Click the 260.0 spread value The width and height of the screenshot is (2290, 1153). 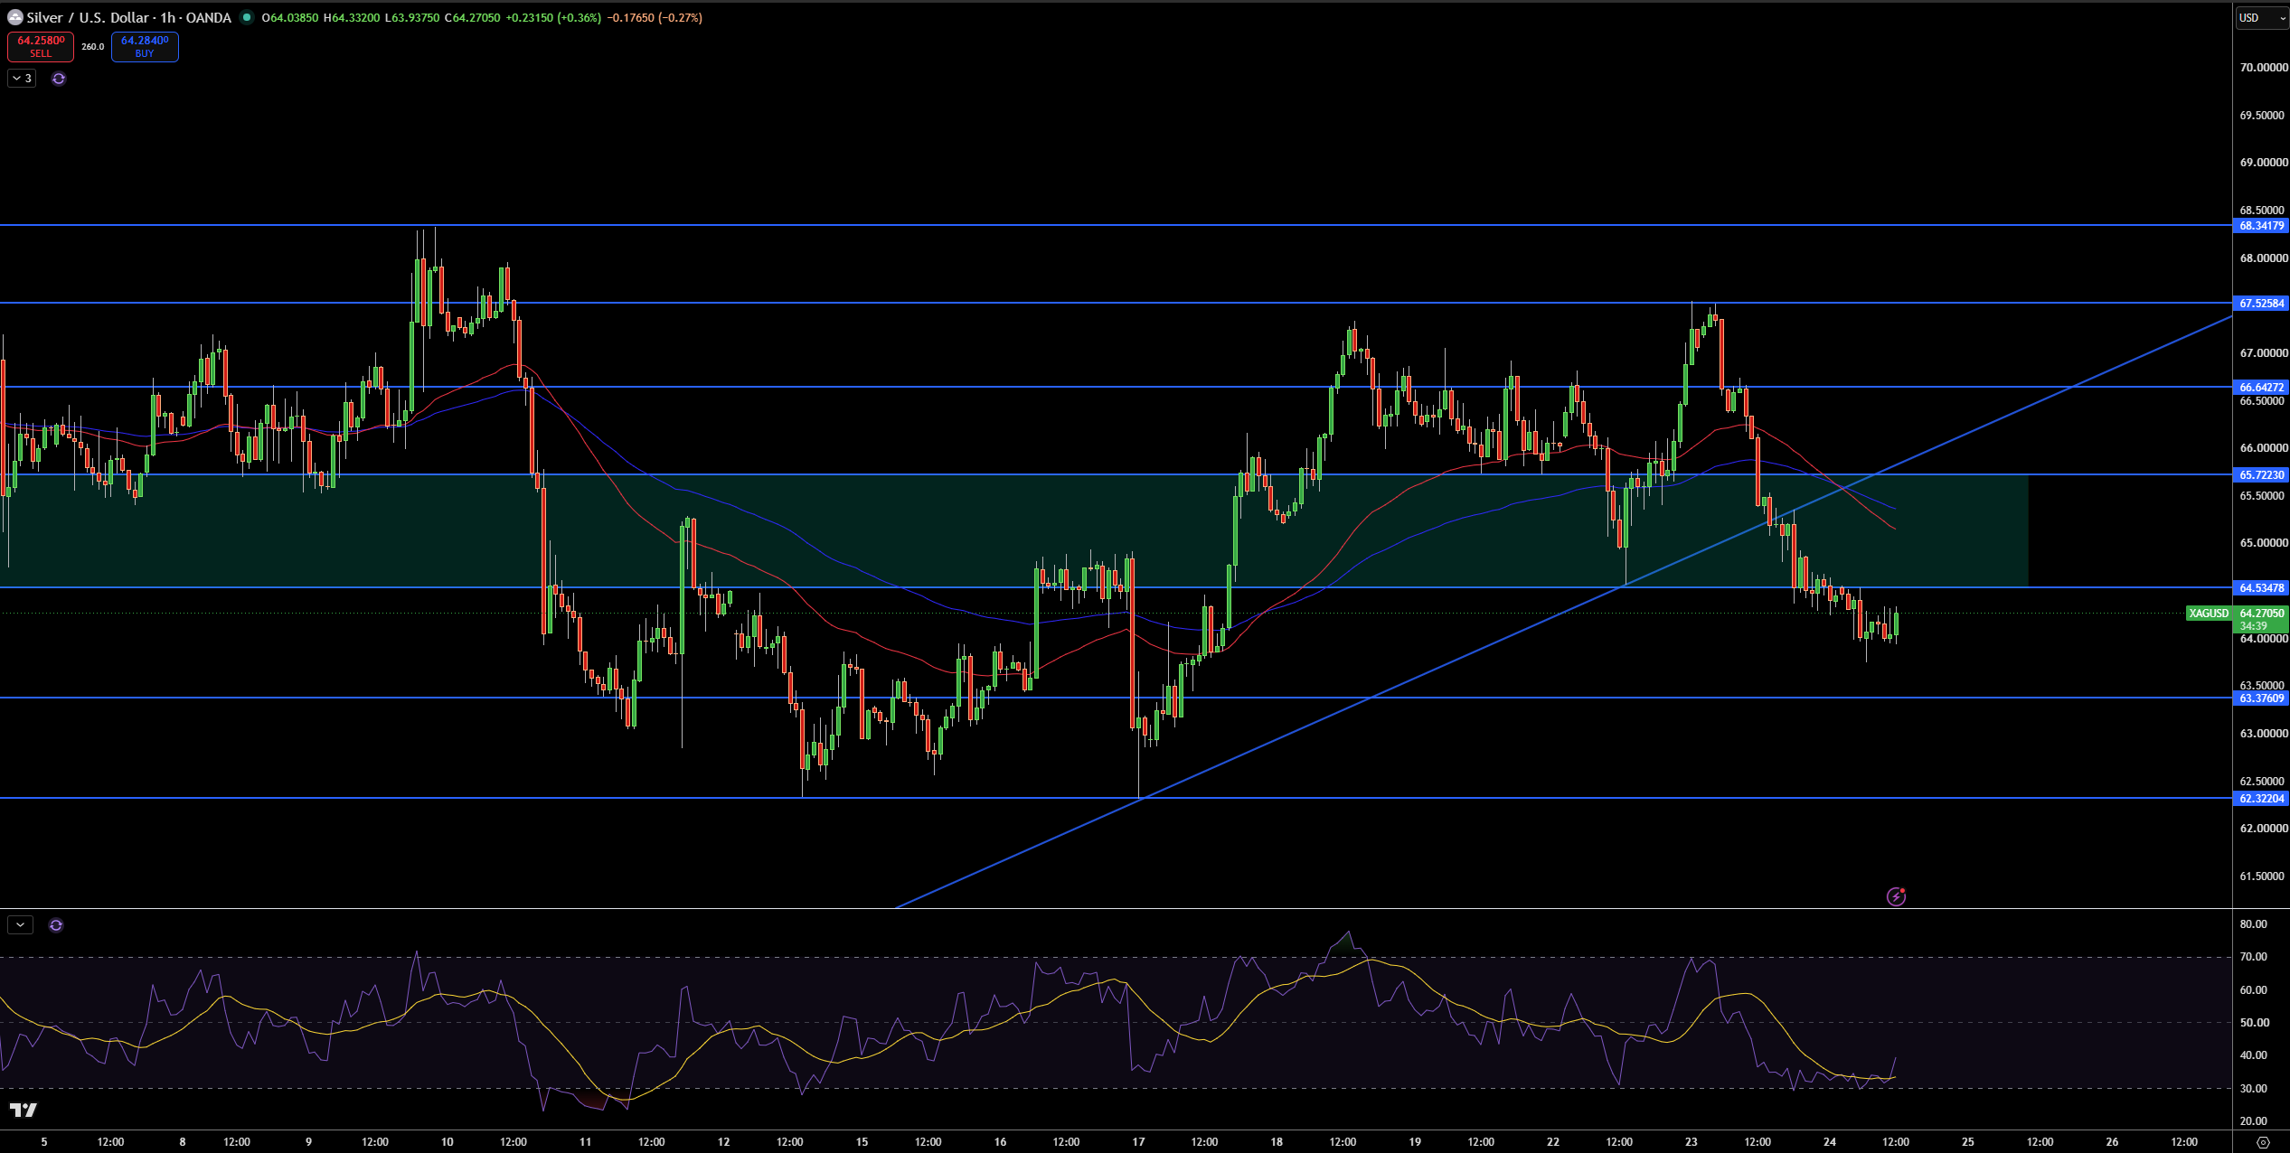pyautogui.click(x=92, y=47)
